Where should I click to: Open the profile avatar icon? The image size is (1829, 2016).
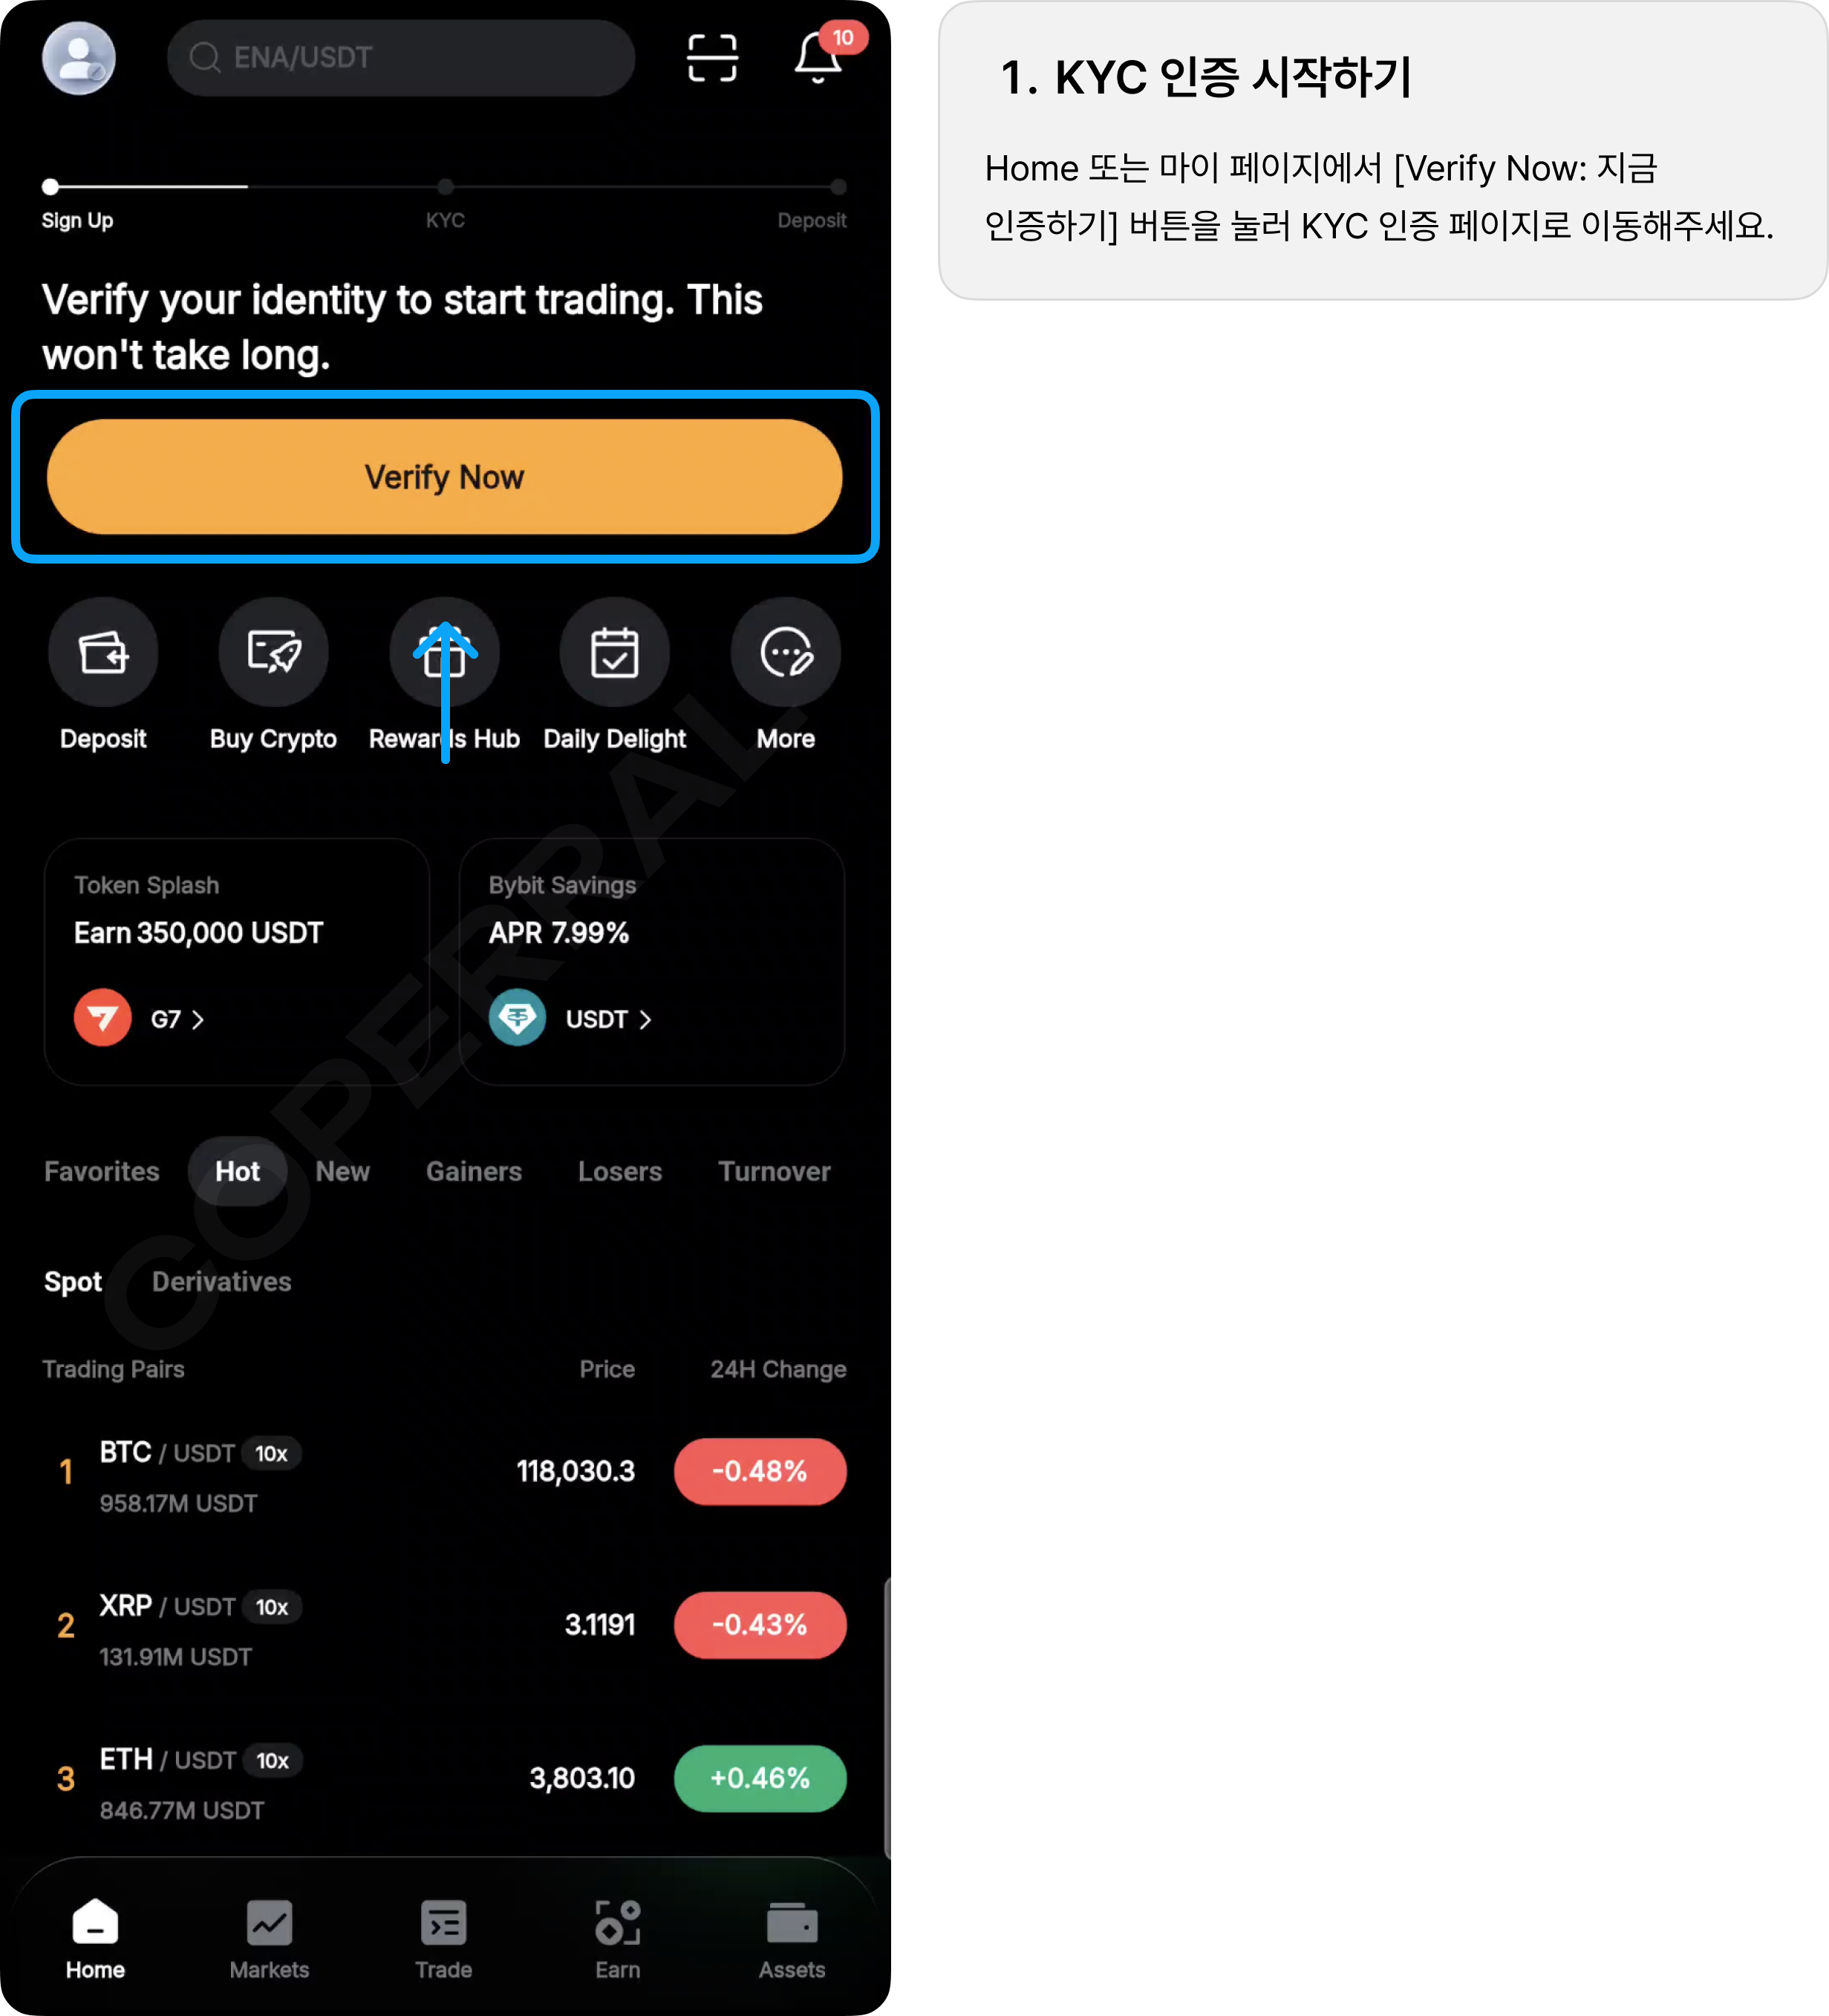coord(79,58)
